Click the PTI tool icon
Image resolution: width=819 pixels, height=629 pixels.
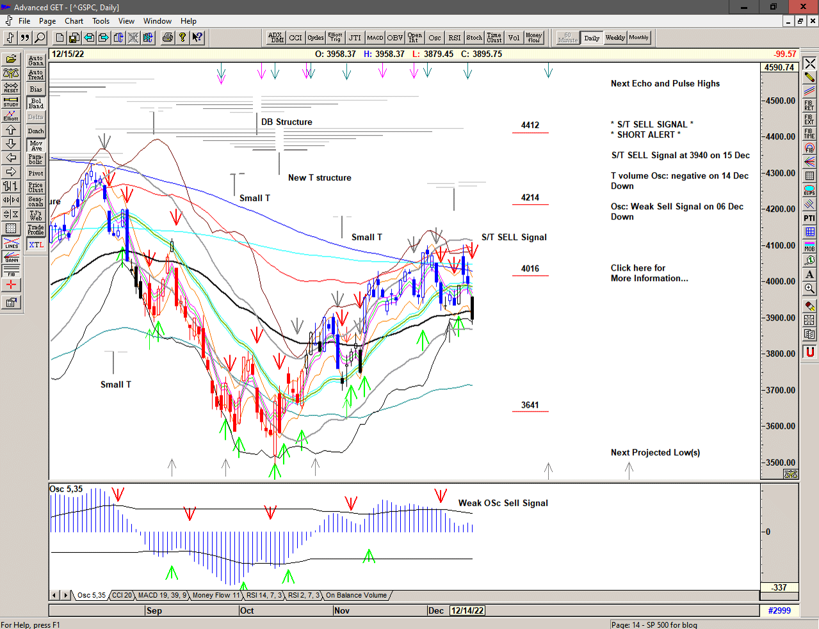tap(809, 218)
